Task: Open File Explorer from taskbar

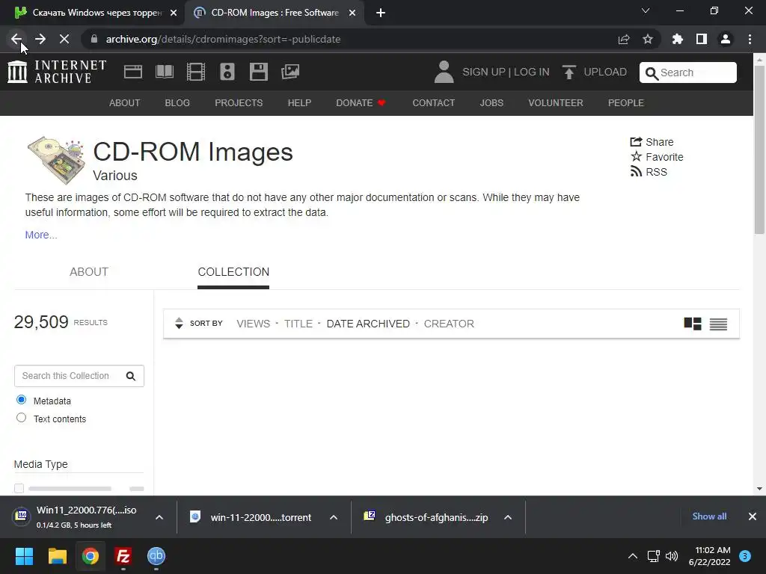Action: coord(57,556)
